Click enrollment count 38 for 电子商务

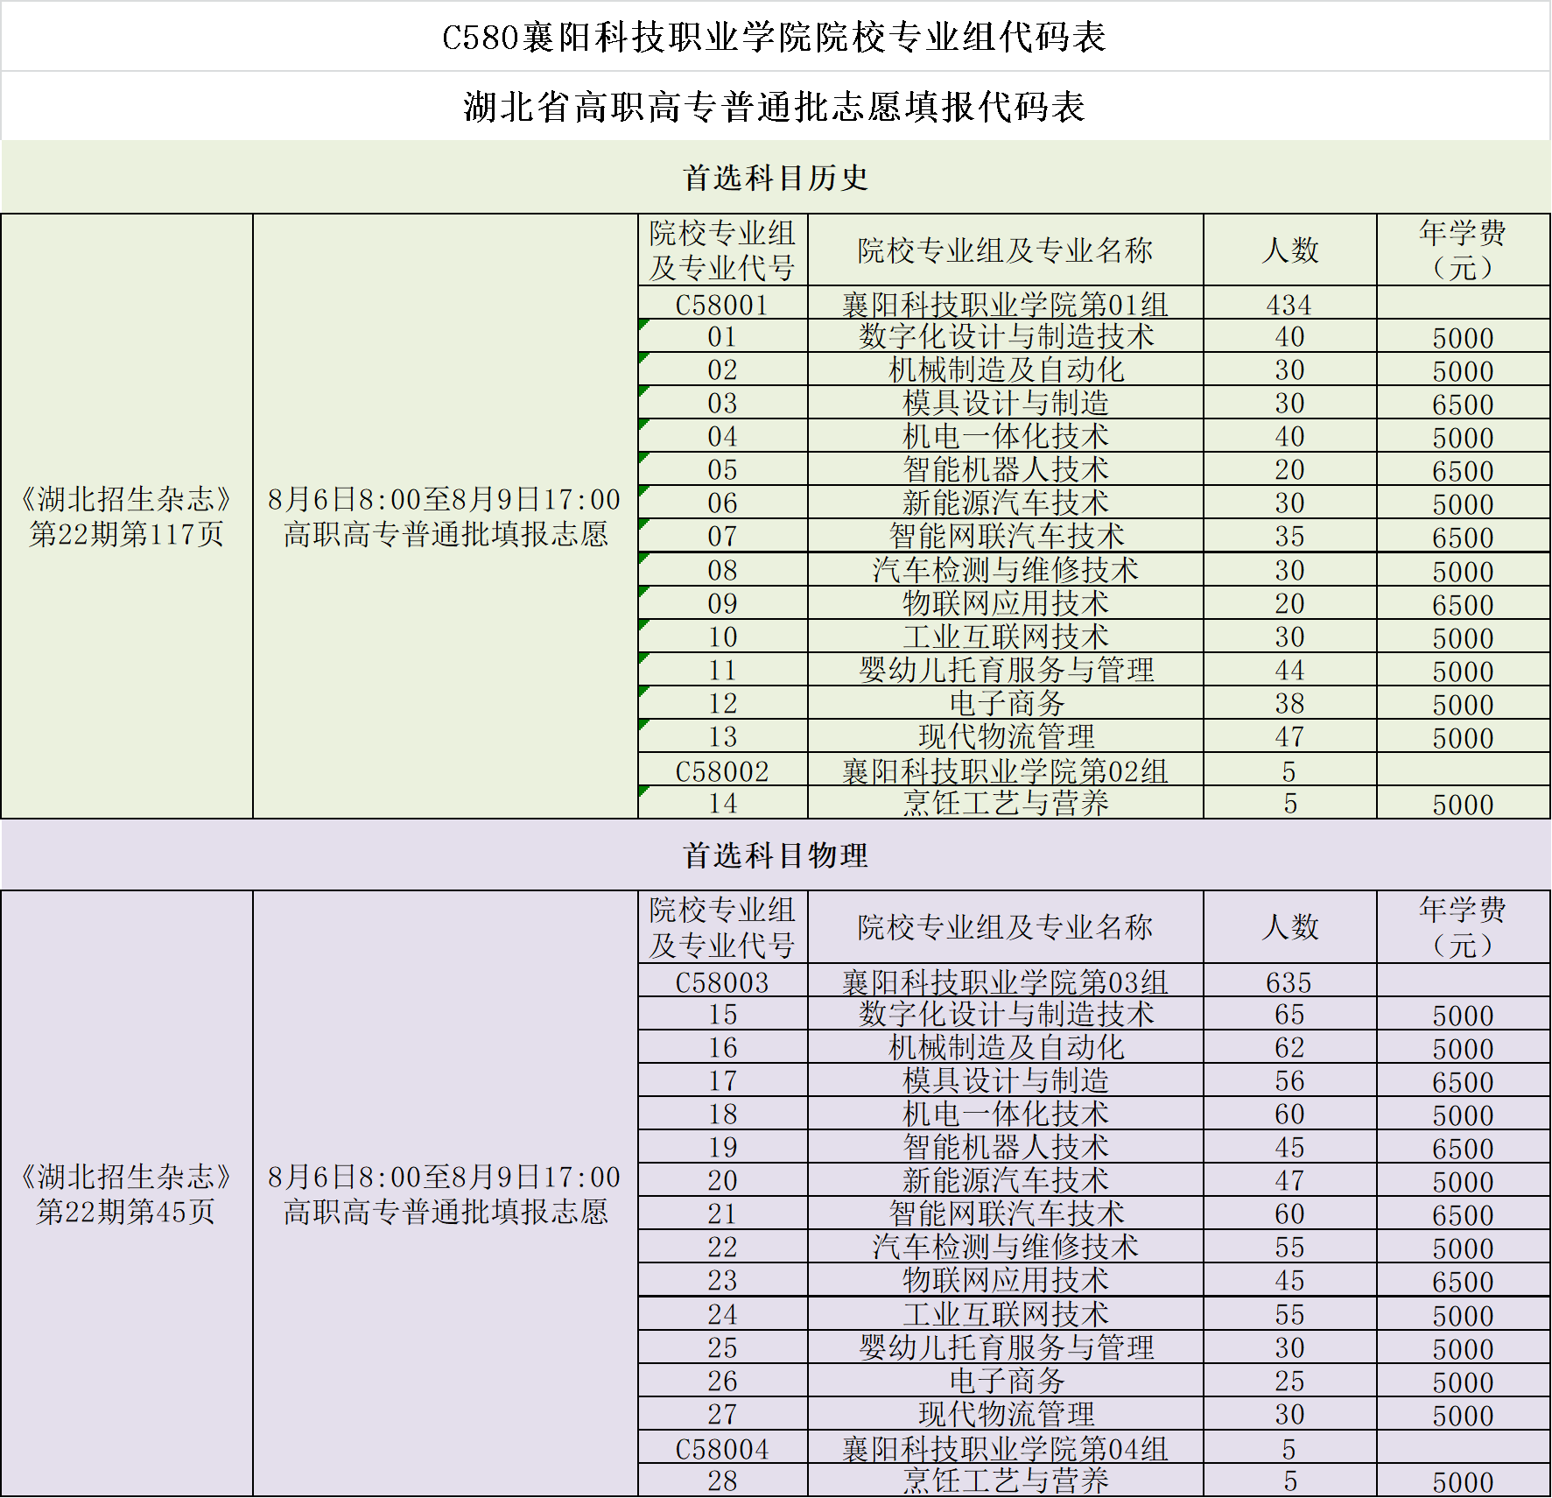click(x=1289, y=704)
